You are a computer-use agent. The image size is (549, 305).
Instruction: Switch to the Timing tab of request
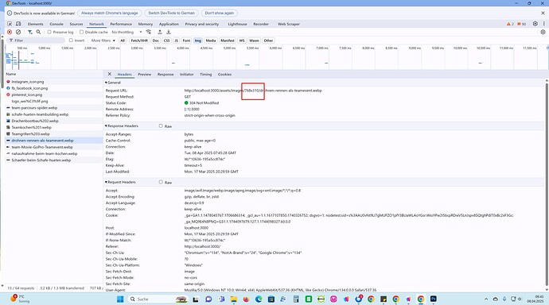(x=205, y=75)
